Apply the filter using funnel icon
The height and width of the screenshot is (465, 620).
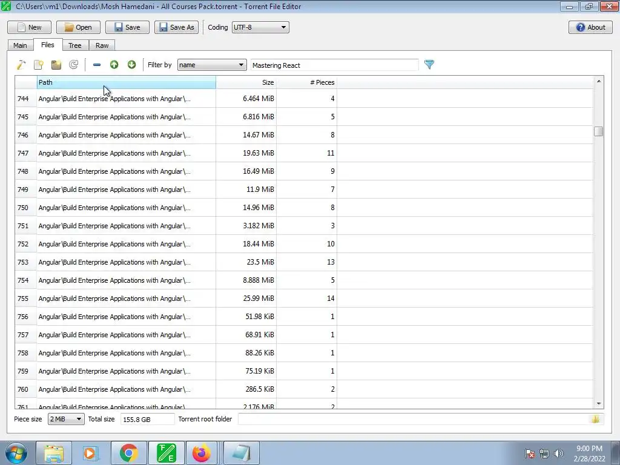[x=429, y=64]
